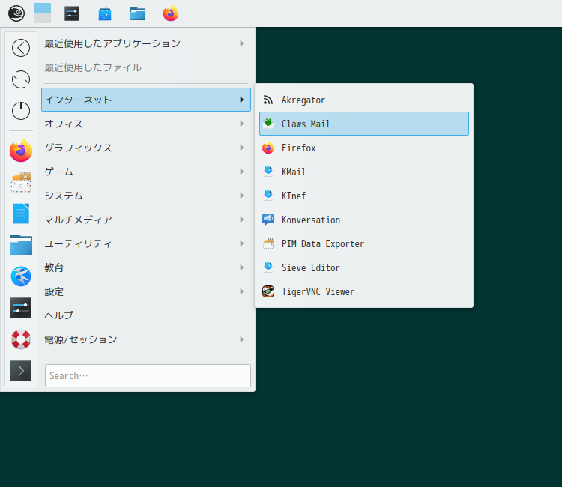Expand the ユーティリティ submenu arrow

[x=242, y=243]
